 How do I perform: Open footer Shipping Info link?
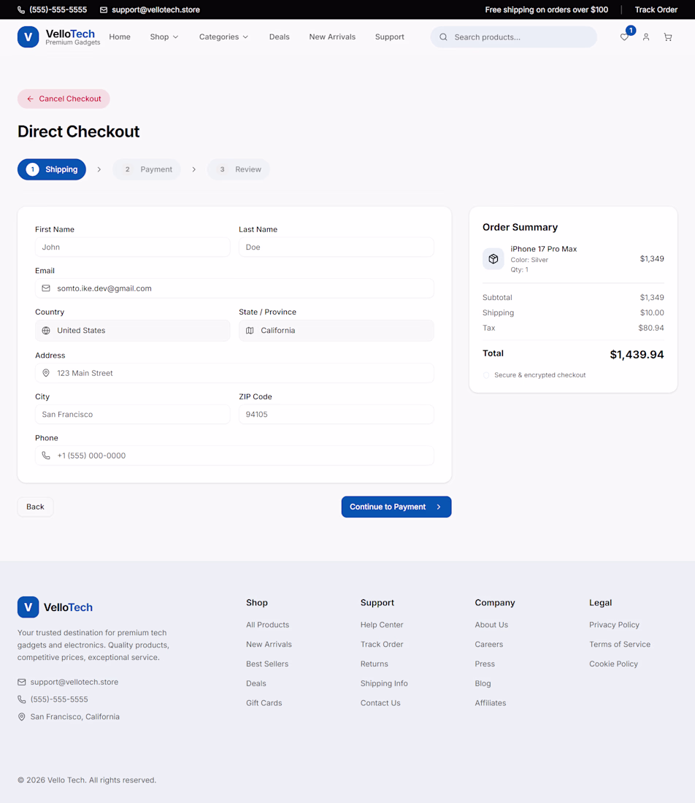click(x=383, y=683)
